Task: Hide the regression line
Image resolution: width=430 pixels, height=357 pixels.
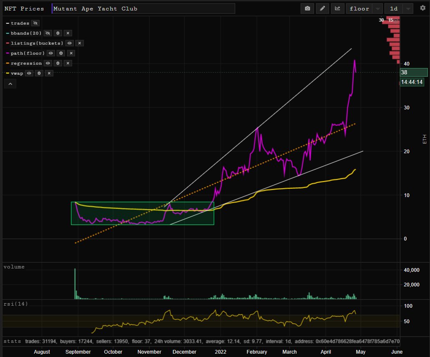Action: [x=48, y=63]
